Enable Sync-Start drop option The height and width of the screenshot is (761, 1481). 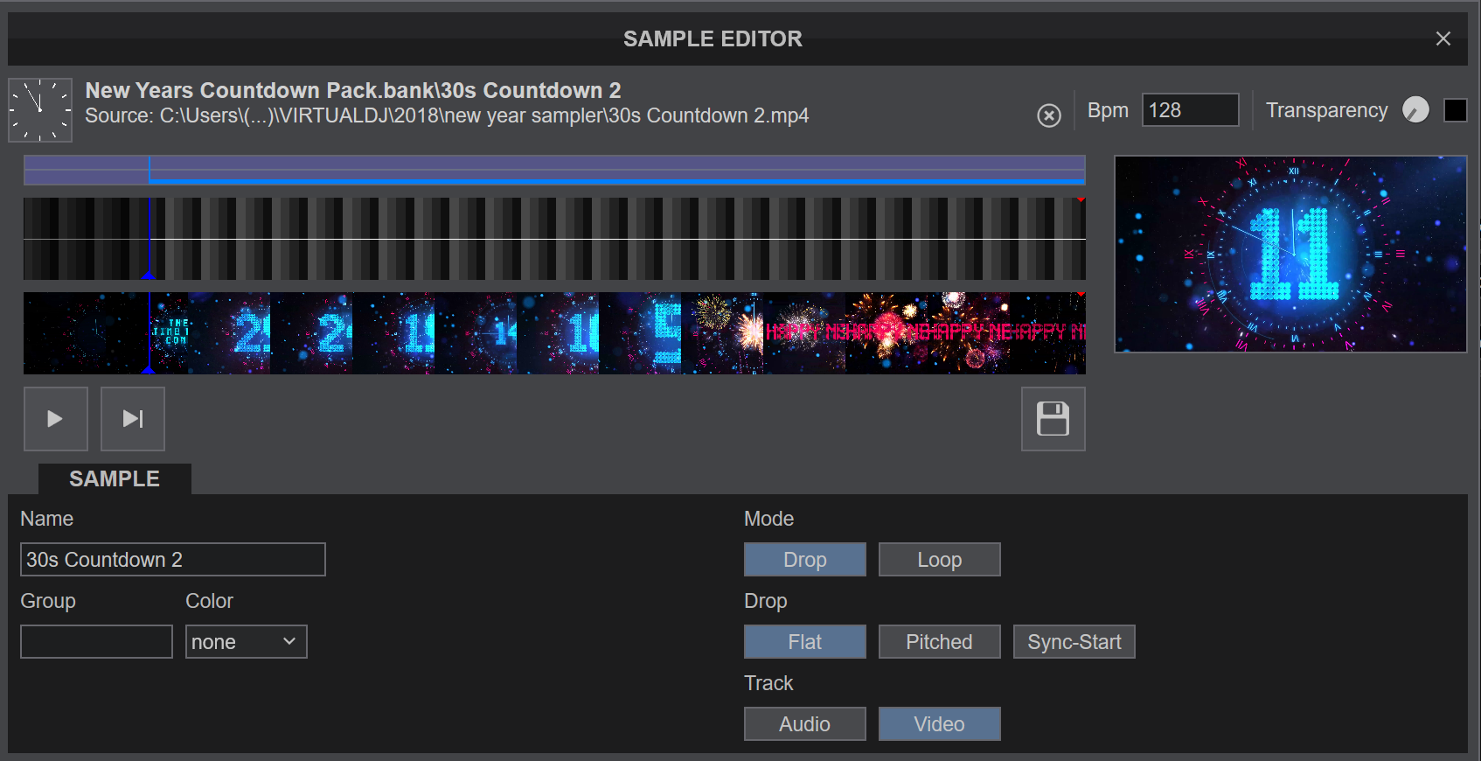1074,642
